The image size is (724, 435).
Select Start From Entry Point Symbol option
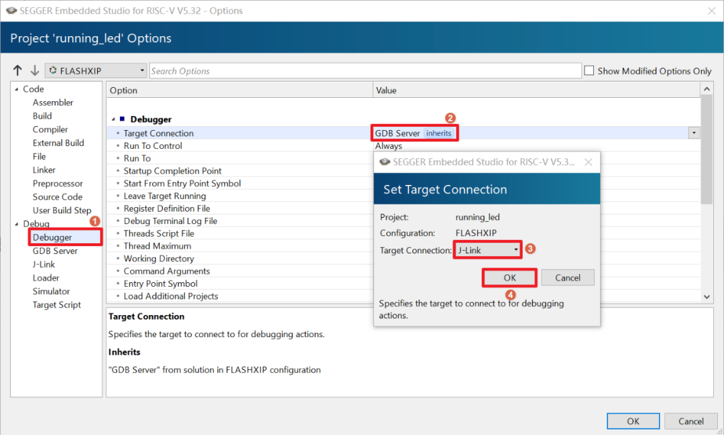pos(182,184)
